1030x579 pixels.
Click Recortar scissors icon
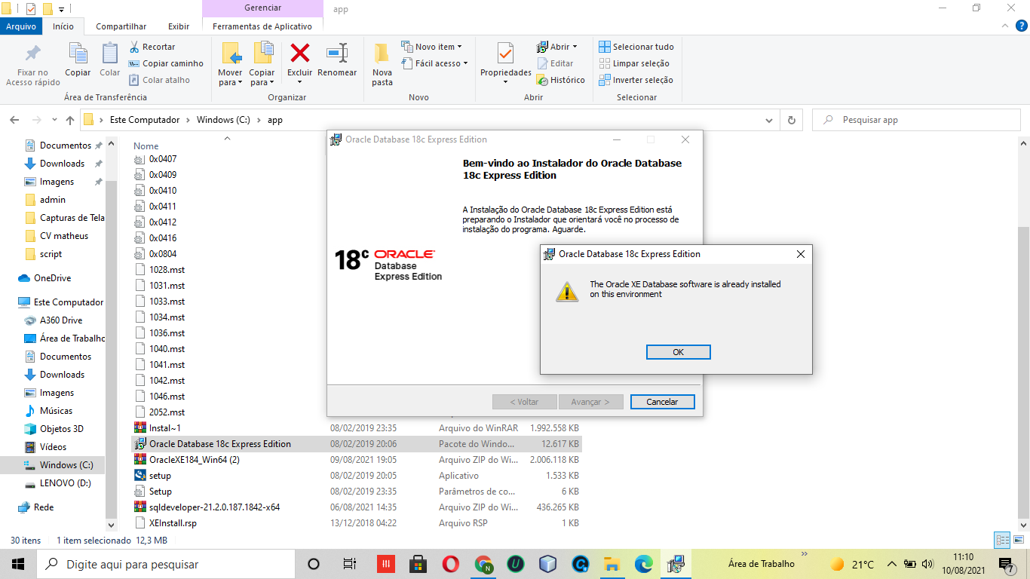(x=135, y=47)
